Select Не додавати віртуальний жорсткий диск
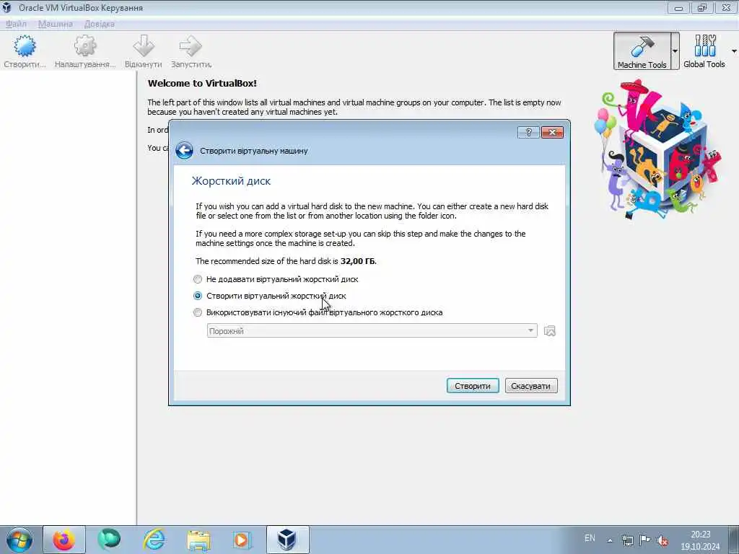The width and height of the screenshot is (739, 554). (277, 279)
